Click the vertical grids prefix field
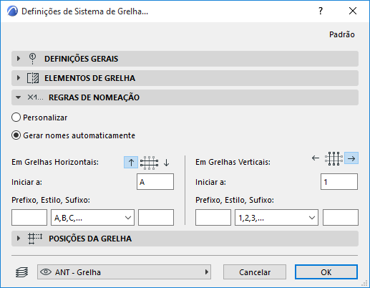Screen dimensions: 370x288 pos(213,218)
